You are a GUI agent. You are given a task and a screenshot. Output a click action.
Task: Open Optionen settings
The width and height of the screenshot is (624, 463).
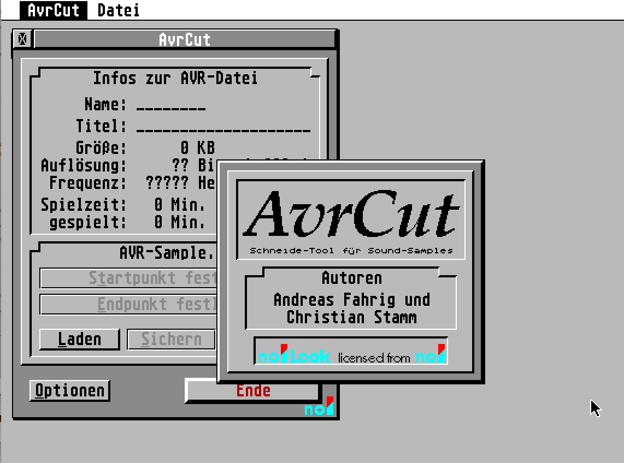pyautogui.click(x=69, y=390)
